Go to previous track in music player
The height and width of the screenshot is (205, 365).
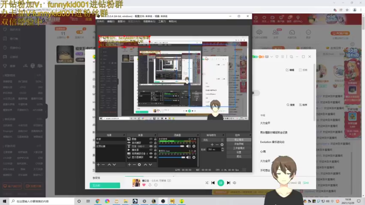[213, 183]
